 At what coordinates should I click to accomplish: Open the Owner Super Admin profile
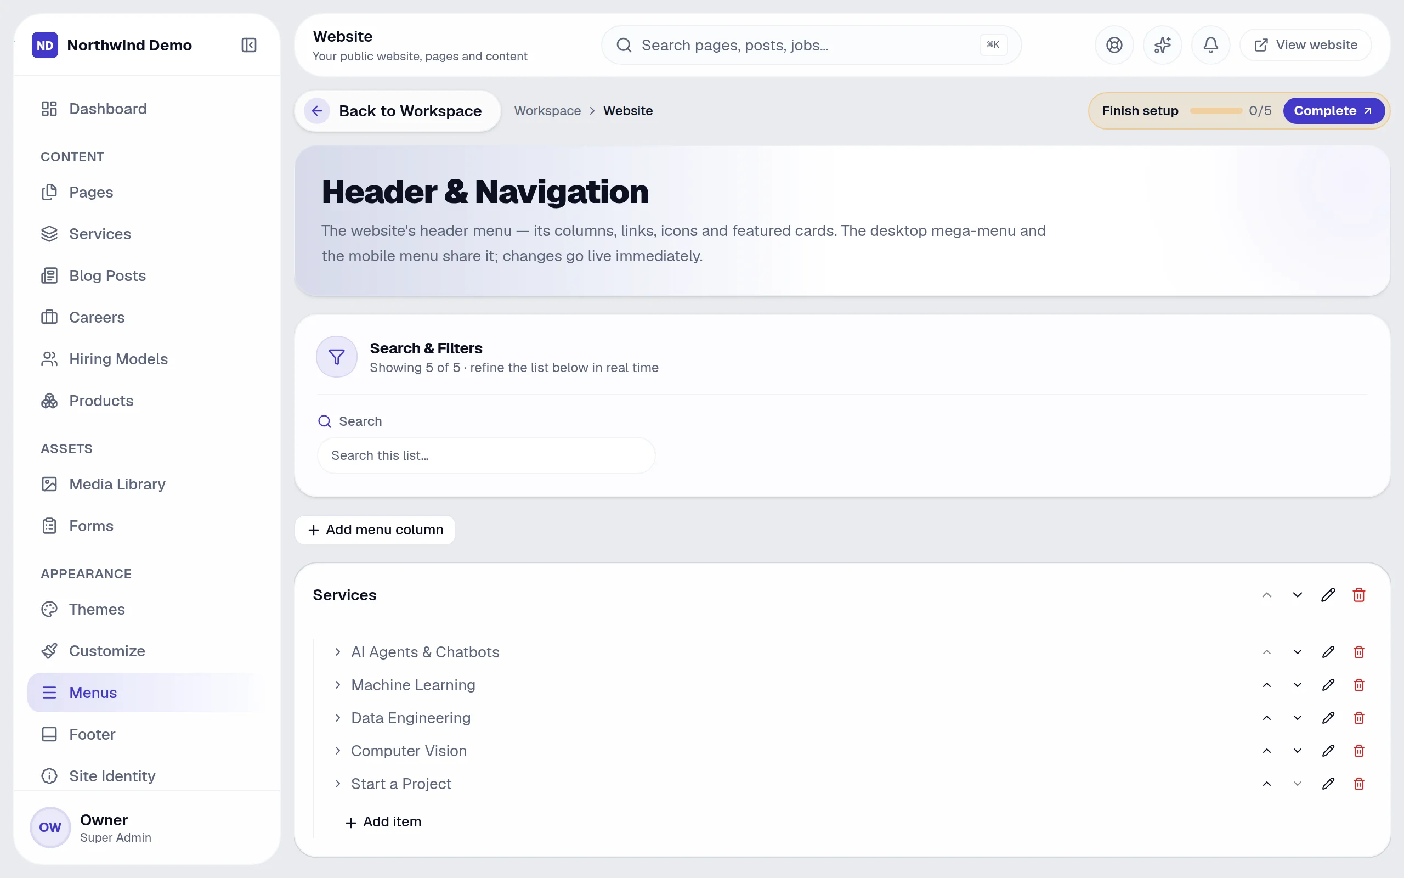147,828
